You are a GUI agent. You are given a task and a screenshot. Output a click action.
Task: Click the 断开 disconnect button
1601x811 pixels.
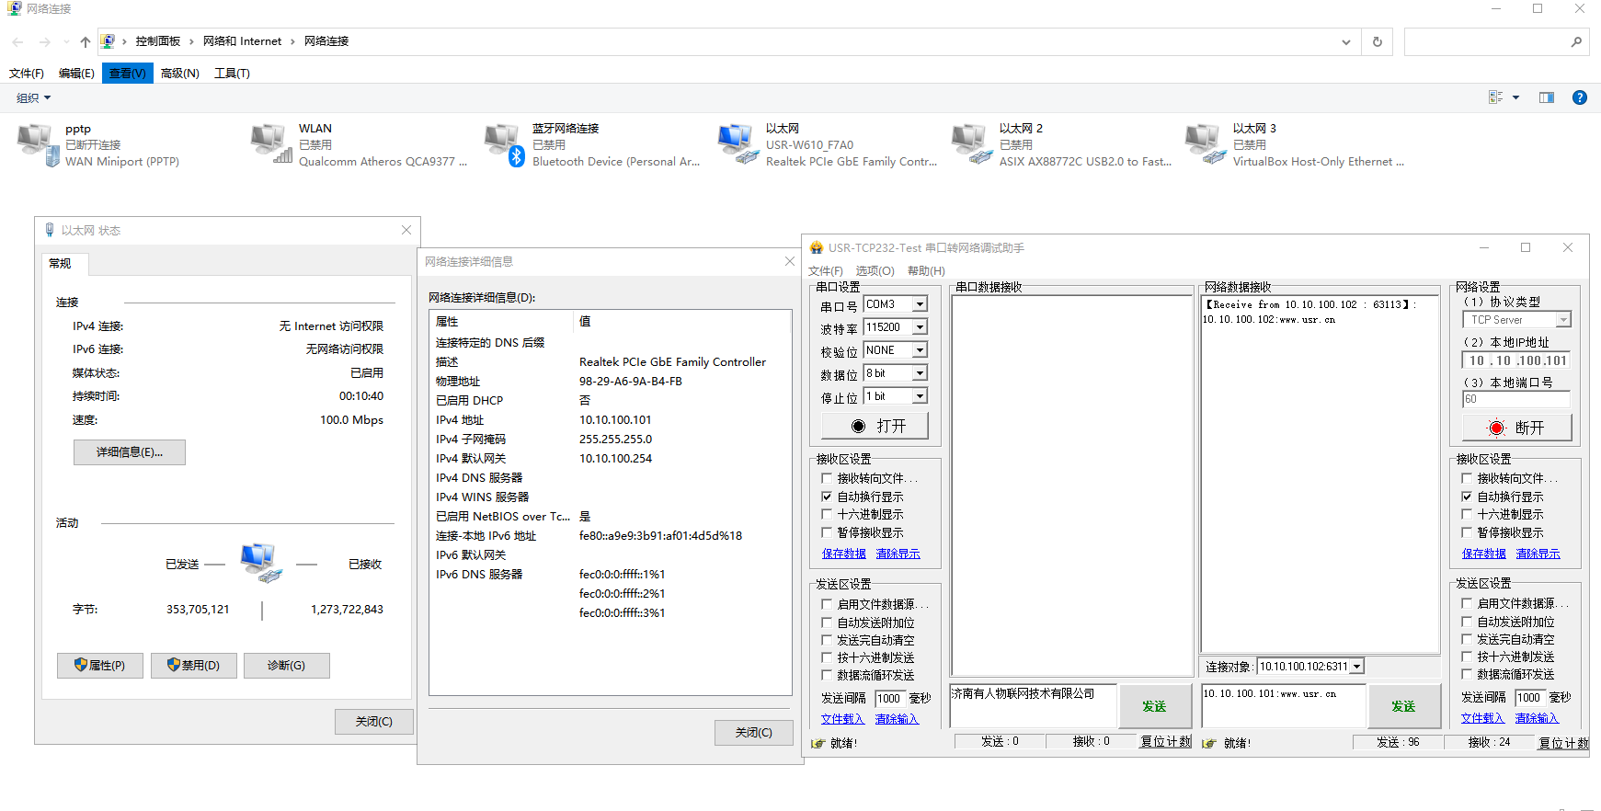pos(1516,428)
